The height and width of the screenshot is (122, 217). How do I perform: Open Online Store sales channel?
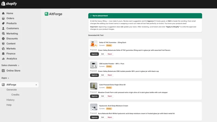point(13,70)
